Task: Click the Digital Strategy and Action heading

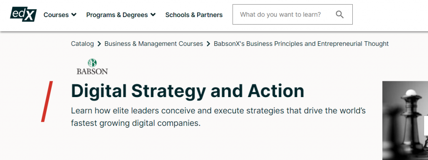Action: click(x=188, y=91)
